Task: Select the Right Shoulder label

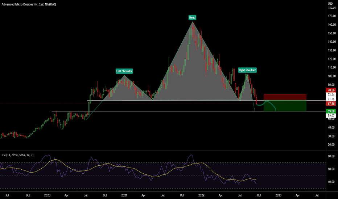Action: pyautogui.click(x=247, y=70)
